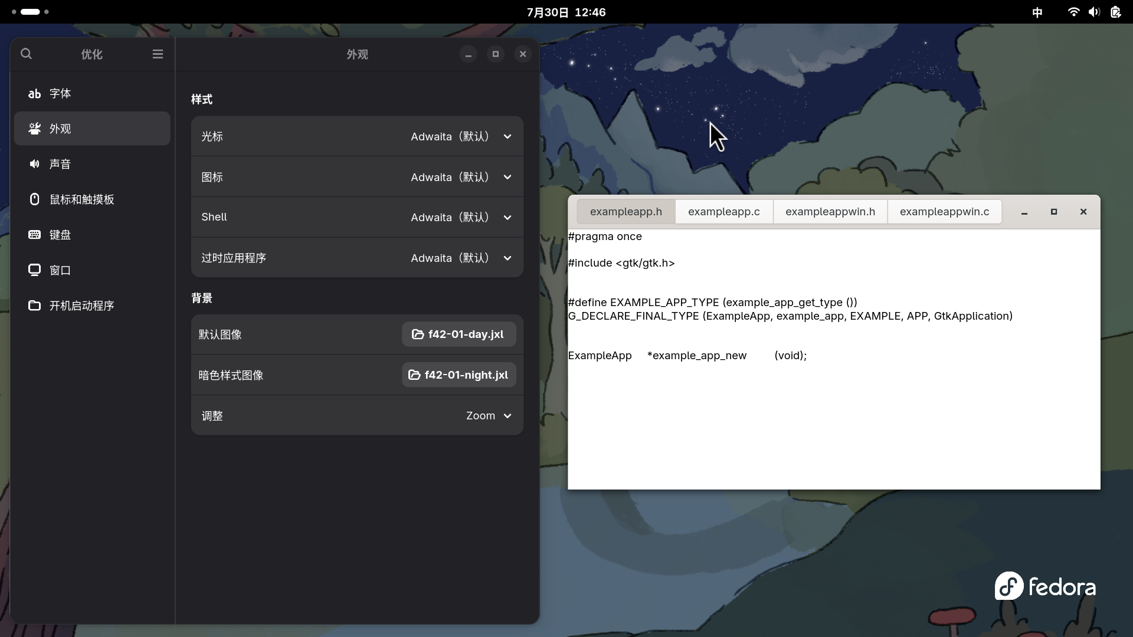Open the exampleappwin.c tab
This screenshot has height=637, width=1133.
[x=944, y=212]
